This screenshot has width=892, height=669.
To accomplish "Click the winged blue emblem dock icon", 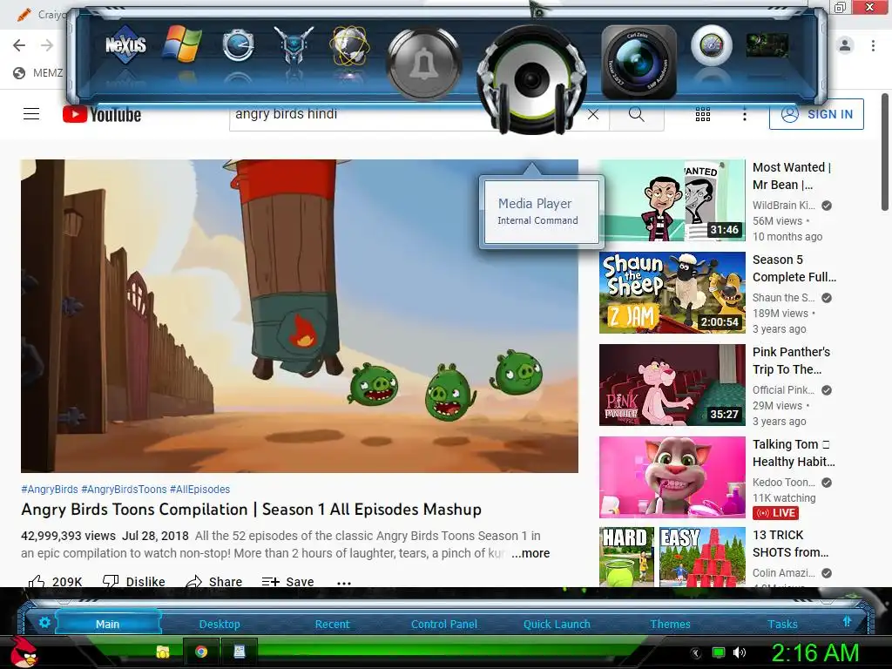I will coord(294,44).
